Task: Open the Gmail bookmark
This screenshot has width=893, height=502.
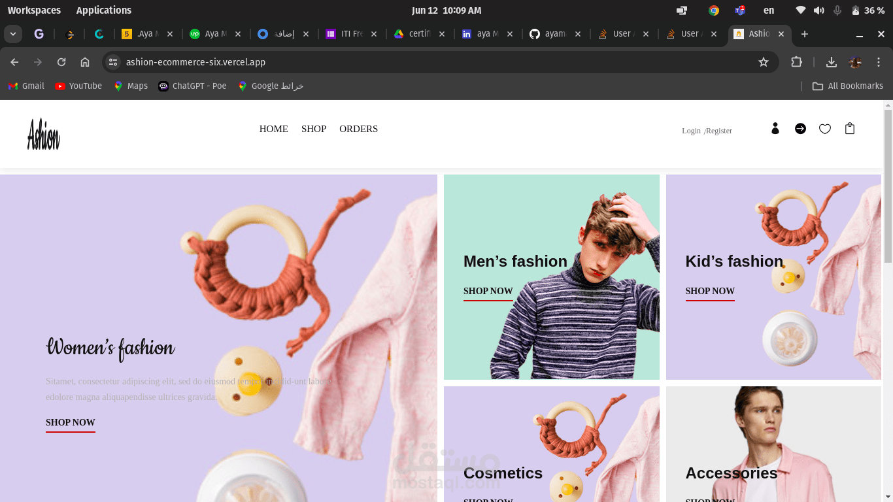Action: pyautogui.click(x=26, y=86)
